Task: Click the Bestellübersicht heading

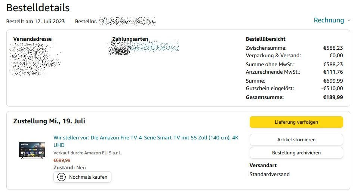Action: [x=265, y=39]
